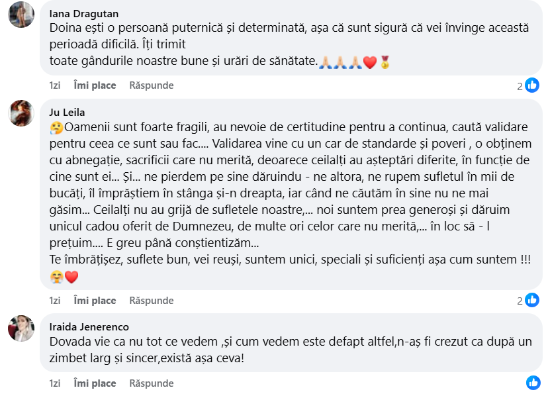Open Ju Leila's profile name link
546x396 pixels.
pos(67,112)
